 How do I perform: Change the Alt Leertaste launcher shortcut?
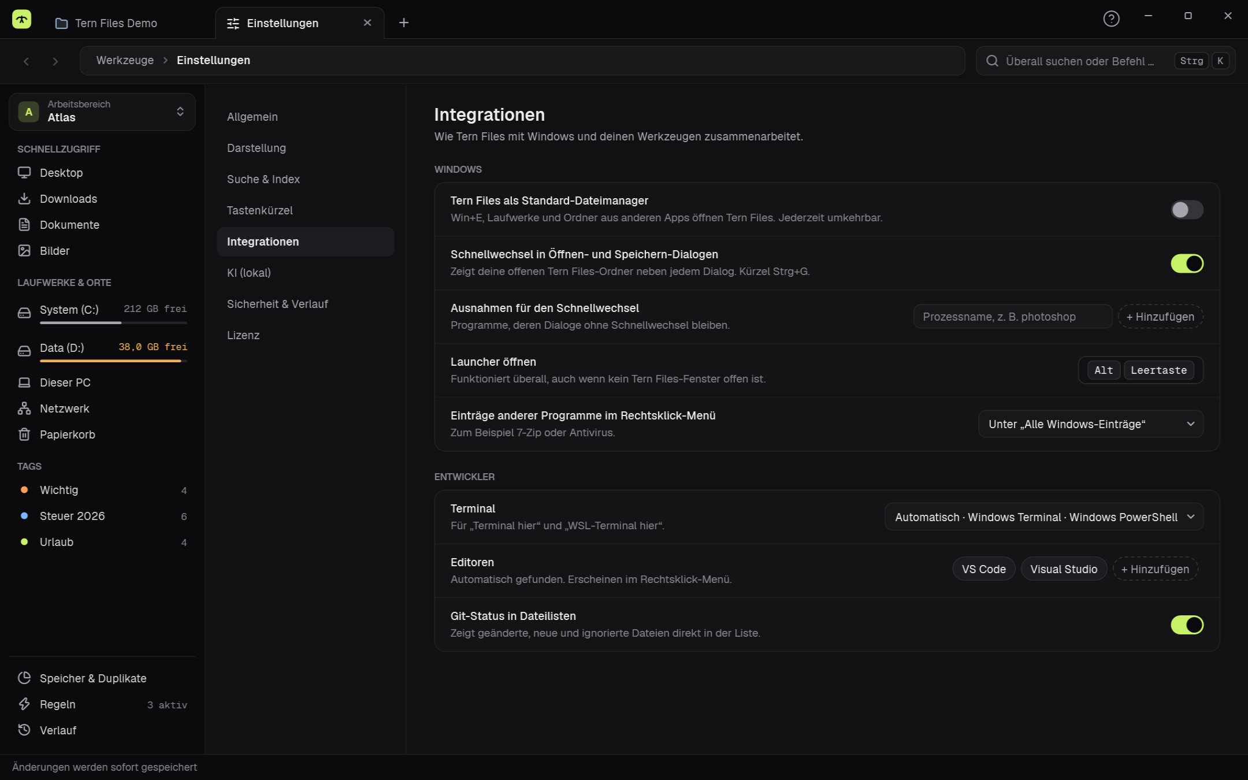(x=1141, y=370)
